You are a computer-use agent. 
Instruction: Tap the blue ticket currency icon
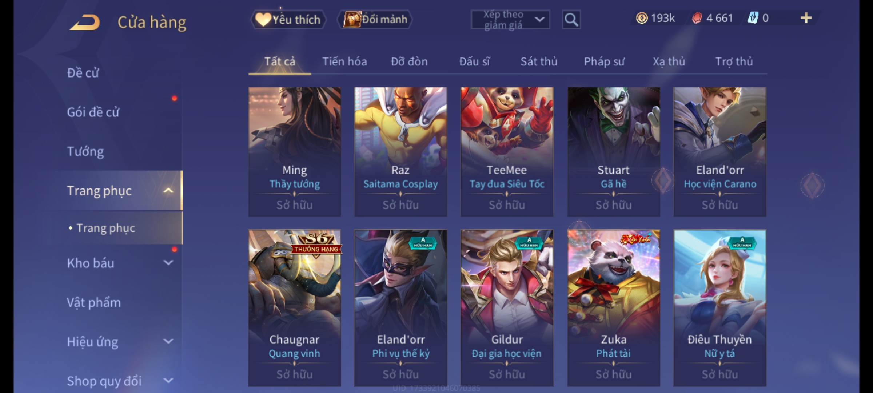click(753, 18)
